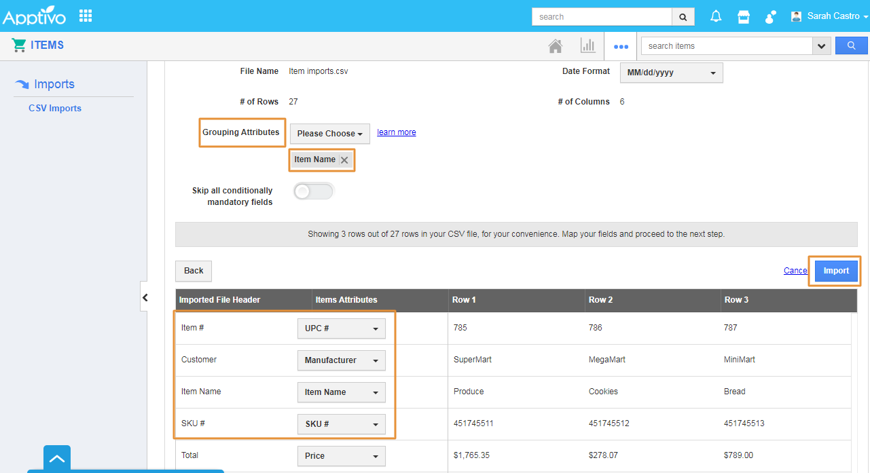Open the reports bar chart icon
The height and width of the screenshot is (473, 870).
tap(587, 46)
